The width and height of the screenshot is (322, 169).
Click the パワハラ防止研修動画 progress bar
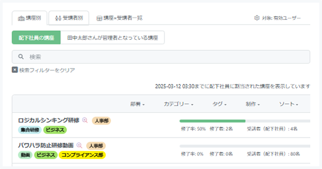(x=245, y=146)
